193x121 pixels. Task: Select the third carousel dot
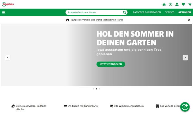[99, 89]
